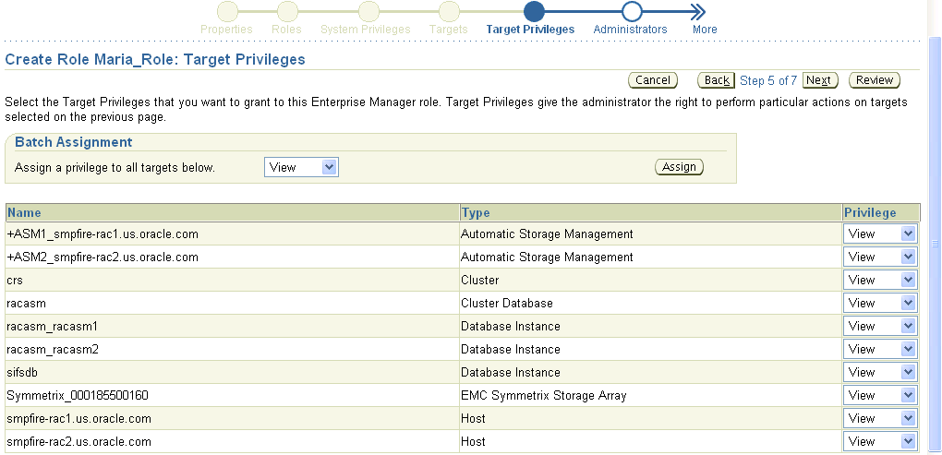Click the Cancel button
The width and height of the screenshot is (942, 455).
point(653,80)
